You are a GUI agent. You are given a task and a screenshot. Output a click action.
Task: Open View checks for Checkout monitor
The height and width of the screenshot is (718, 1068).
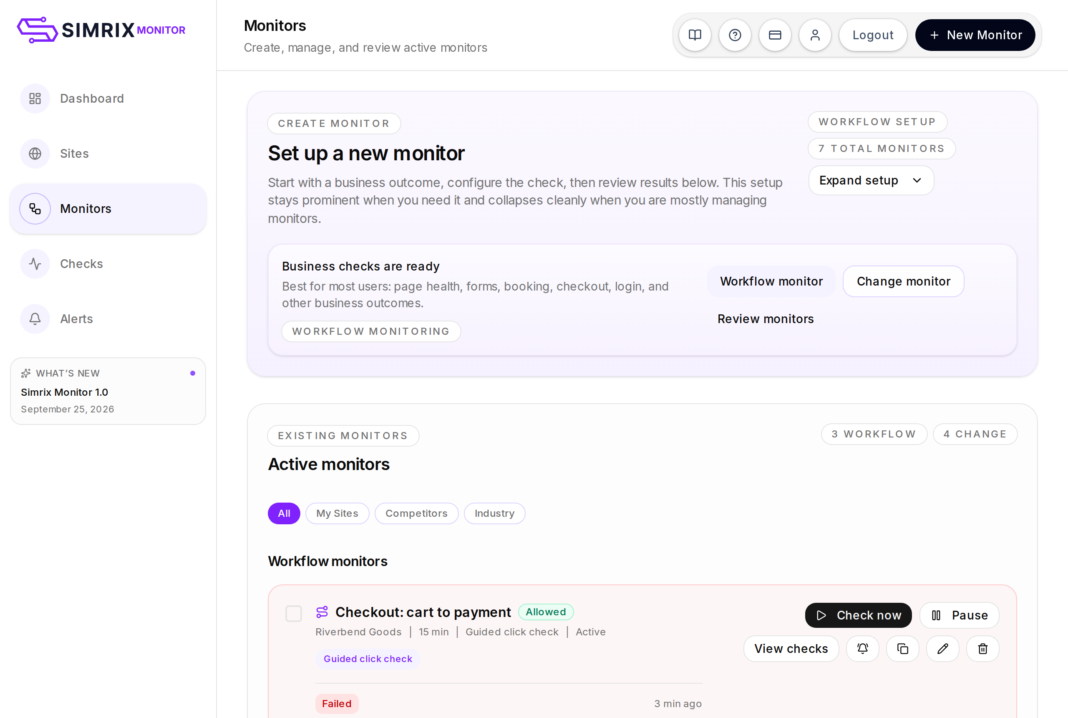tap(791, 648)
